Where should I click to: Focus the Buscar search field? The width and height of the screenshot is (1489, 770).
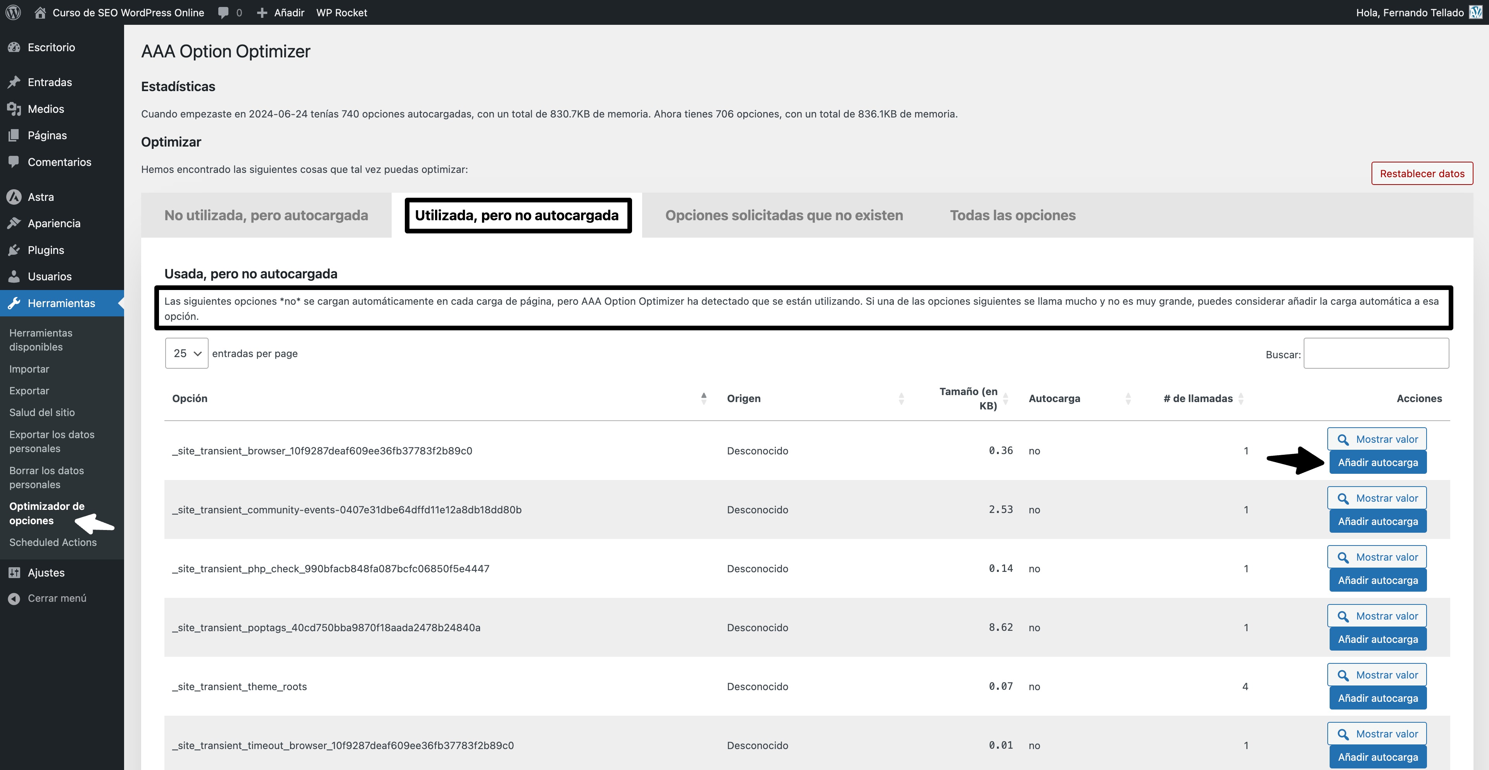tap(1376, 353)
